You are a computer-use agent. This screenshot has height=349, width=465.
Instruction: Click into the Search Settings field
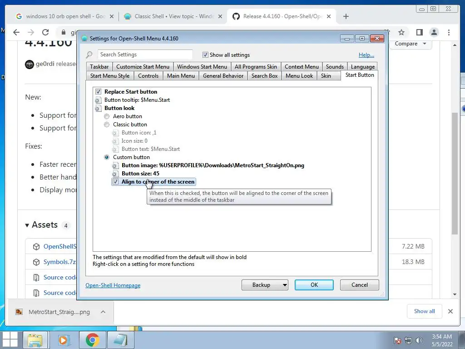[145, 55]
